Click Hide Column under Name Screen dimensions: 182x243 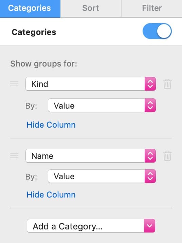click(51, 195)
